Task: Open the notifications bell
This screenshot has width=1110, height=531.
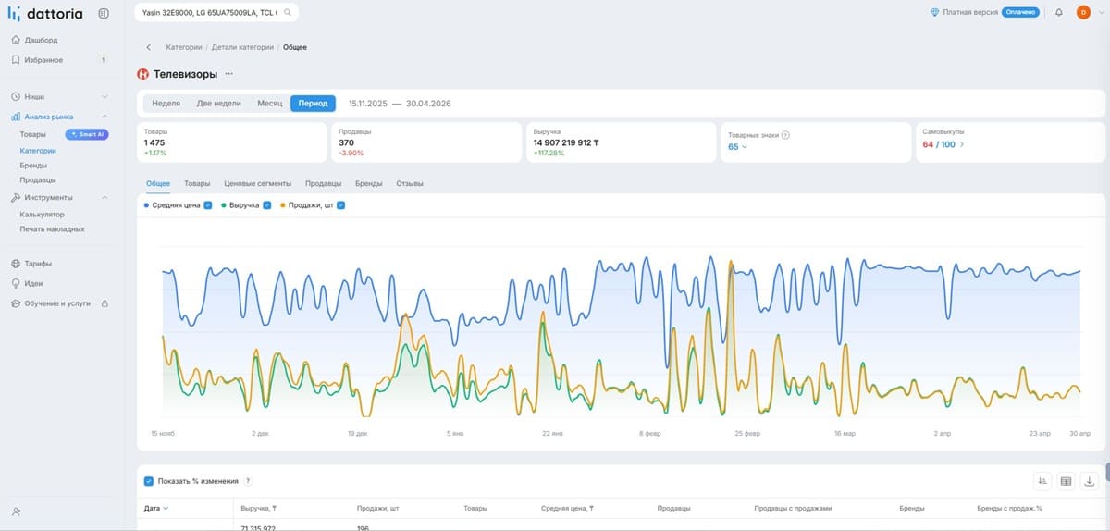Action: coord(1058,12)
